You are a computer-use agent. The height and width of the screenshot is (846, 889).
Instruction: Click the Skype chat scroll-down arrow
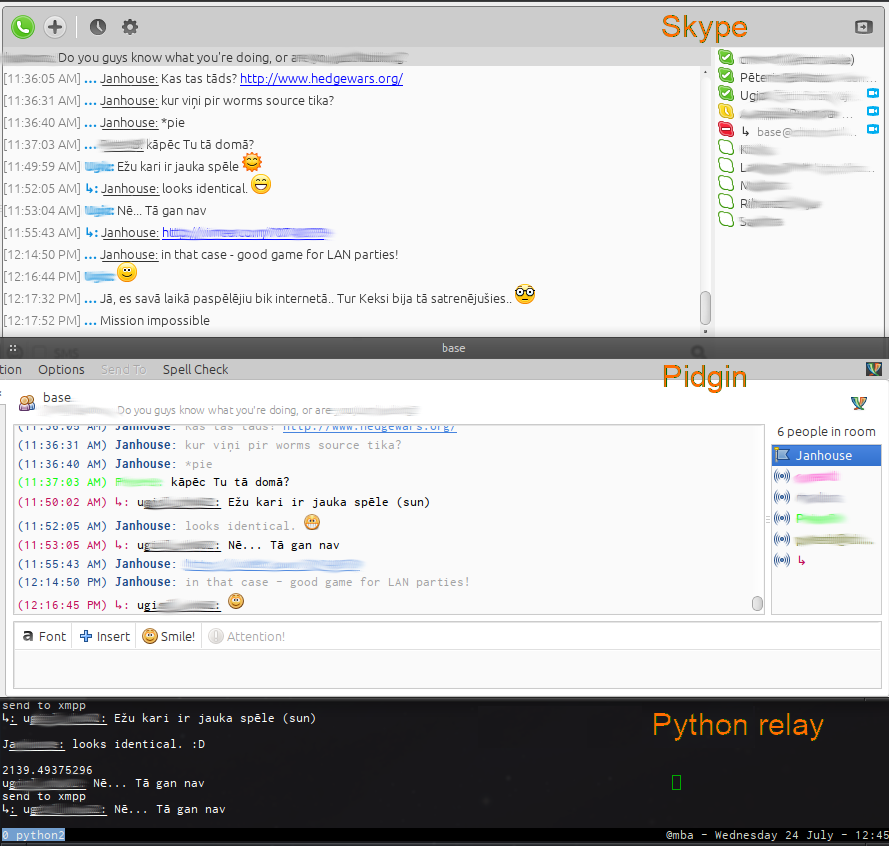coord(706,332)
